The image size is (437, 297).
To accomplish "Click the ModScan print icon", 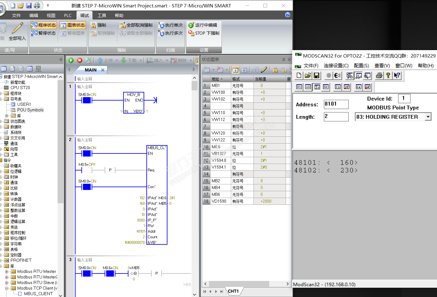I will 379,75.
